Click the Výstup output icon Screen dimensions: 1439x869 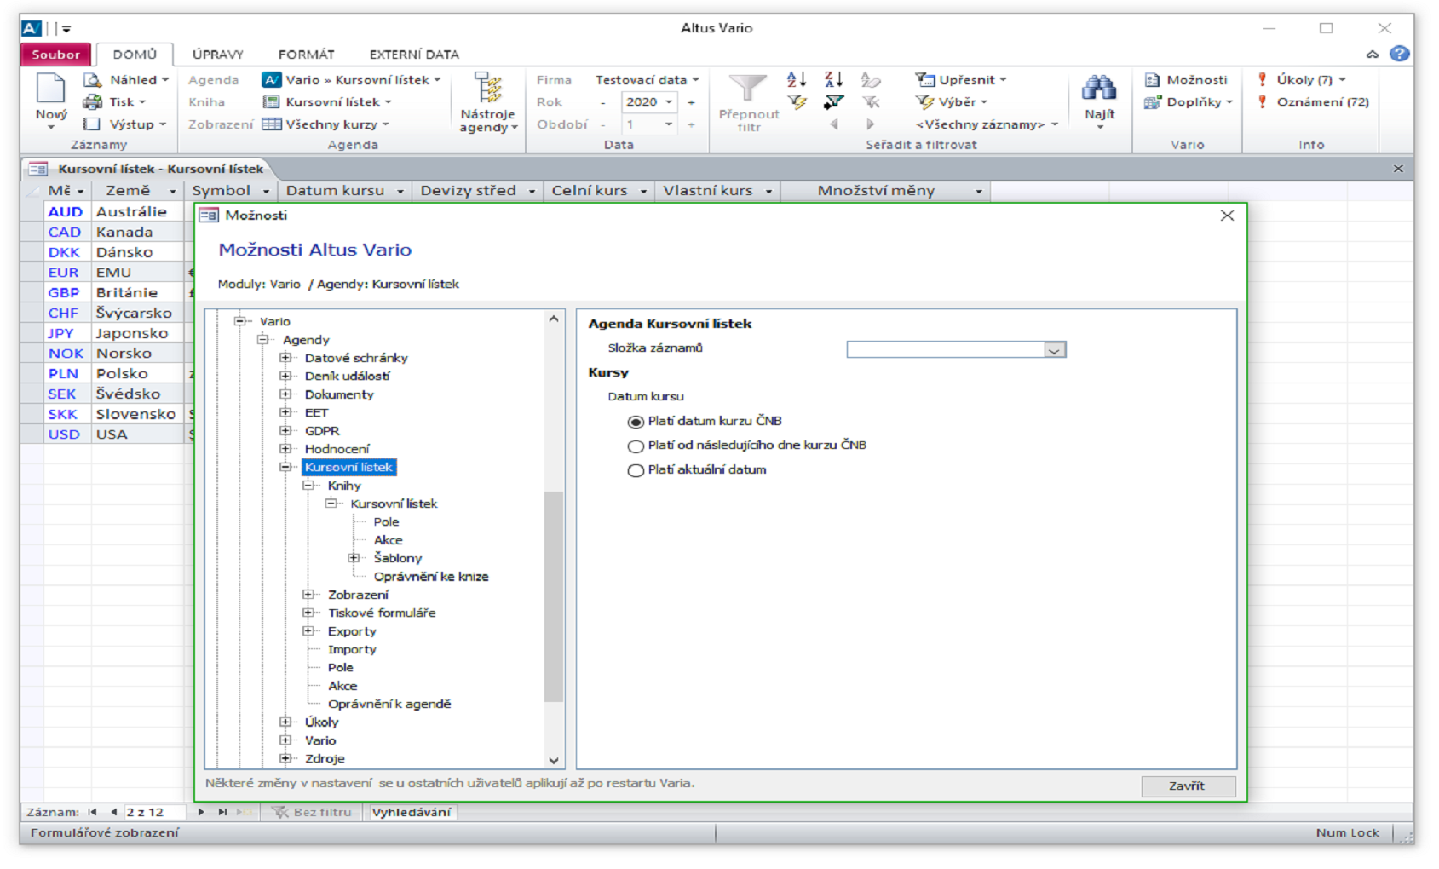92,124
